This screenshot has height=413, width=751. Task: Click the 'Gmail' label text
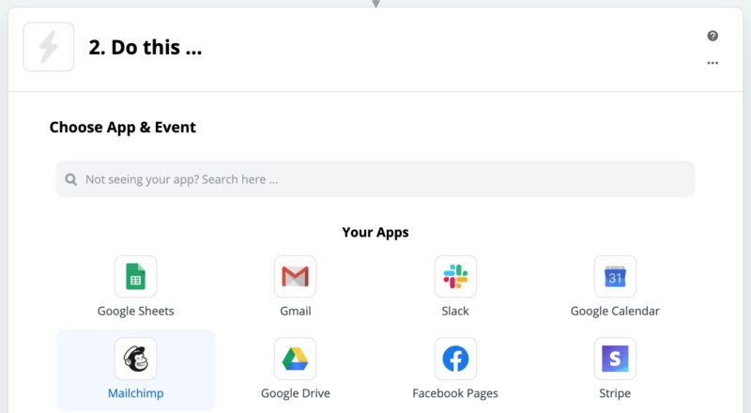click(x=296, y=311)
